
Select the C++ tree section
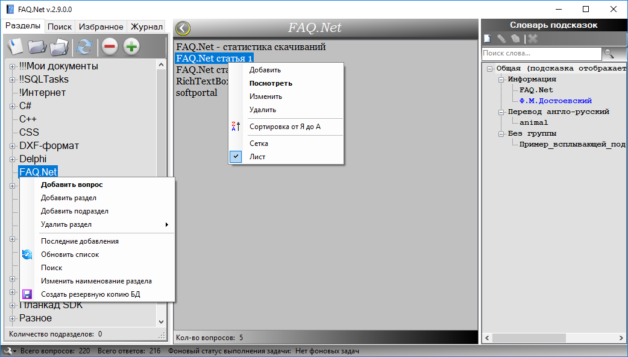click(x=28, y=119)
